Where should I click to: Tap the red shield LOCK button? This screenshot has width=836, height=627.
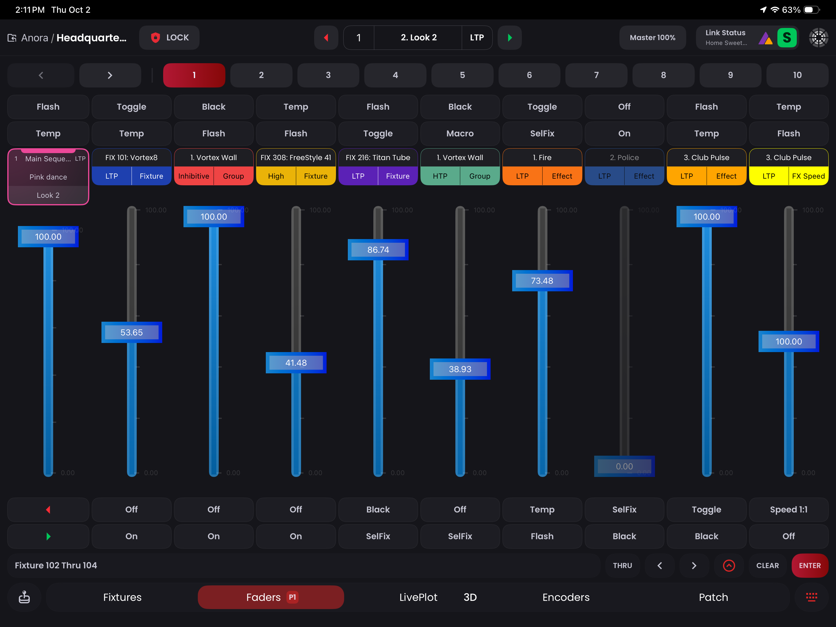coord(169,38)
